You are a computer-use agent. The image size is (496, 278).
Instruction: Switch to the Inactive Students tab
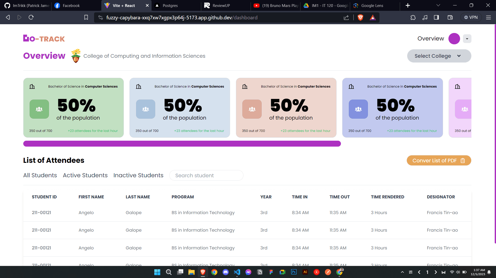[x=138, y=175]
